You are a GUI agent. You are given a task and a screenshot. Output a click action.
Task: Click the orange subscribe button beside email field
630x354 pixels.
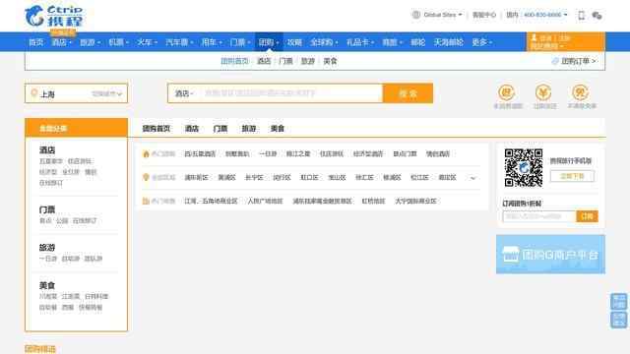(587, 216)
